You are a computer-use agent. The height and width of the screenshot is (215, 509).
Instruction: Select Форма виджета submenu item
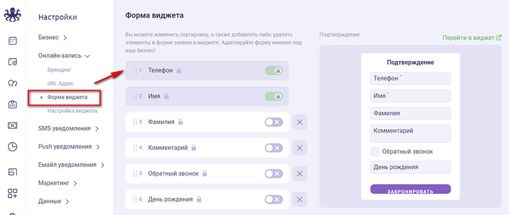click(x=67, y=97)
